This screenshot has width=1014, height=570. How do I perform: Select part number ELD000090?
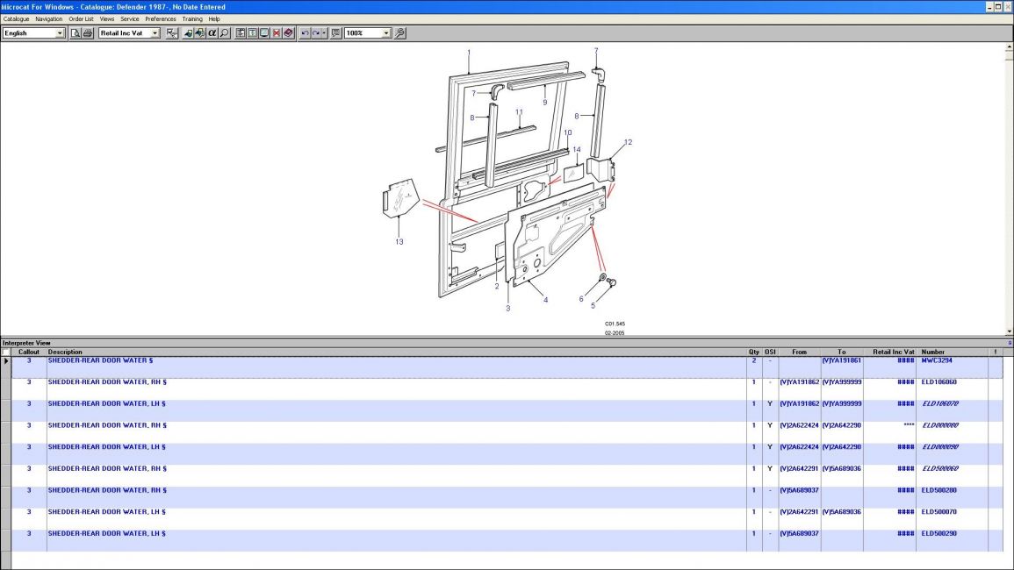[x=940, y=447]
